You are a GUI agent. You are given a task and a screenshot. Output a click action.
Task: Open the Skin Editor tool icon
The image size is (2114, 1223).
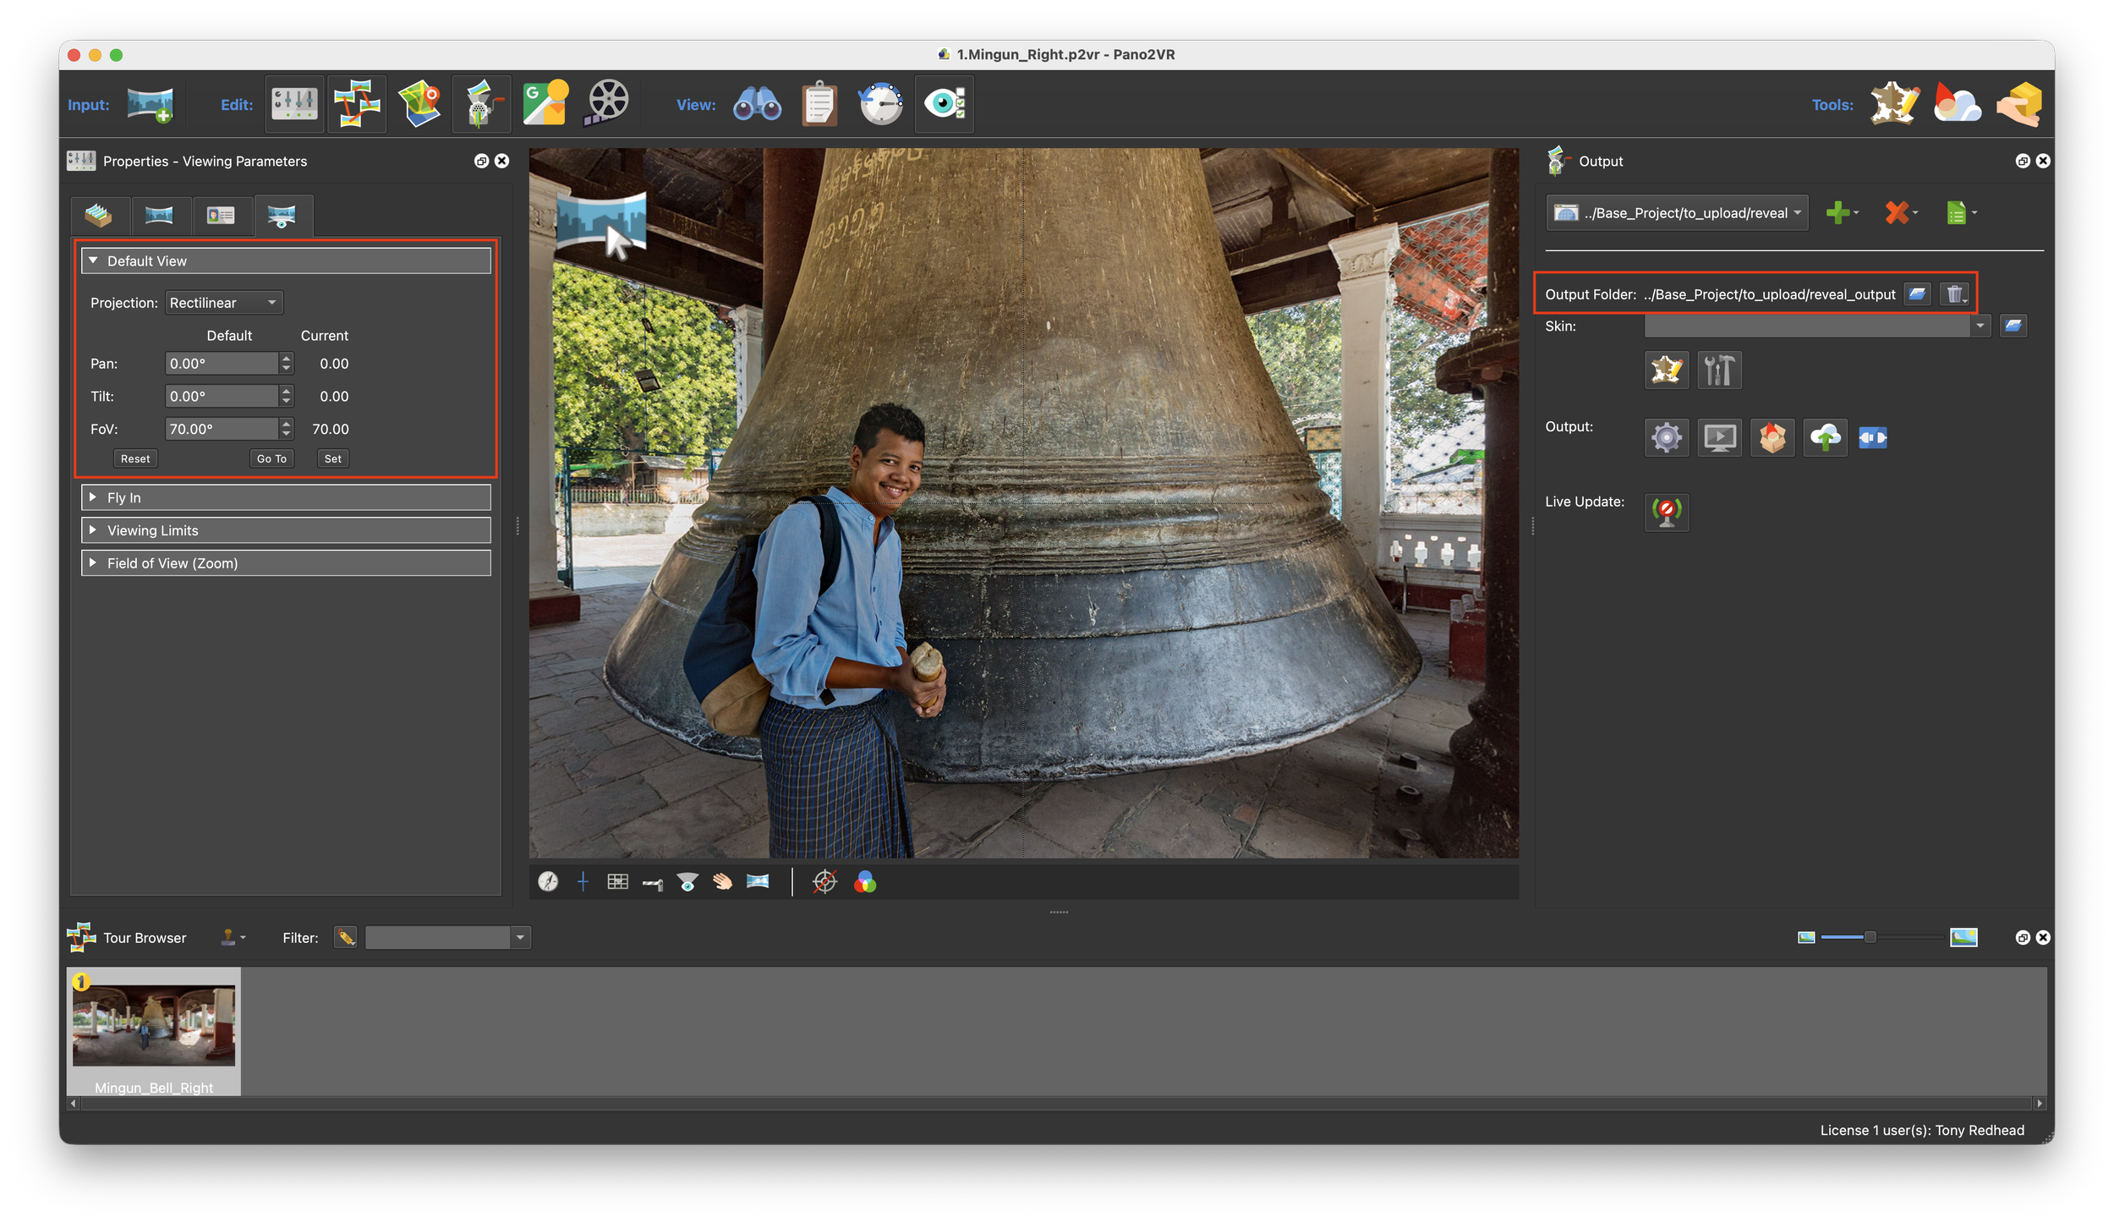pos(1894,105)
